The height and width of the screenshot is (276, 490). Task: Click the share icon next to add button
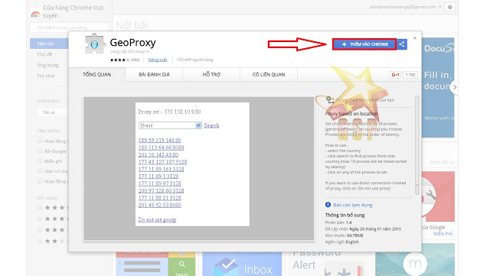coord(402,44)
